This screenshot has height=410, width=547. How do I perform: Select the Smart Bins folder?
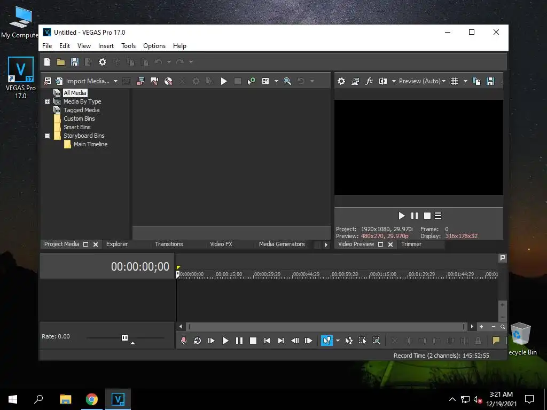77,127
